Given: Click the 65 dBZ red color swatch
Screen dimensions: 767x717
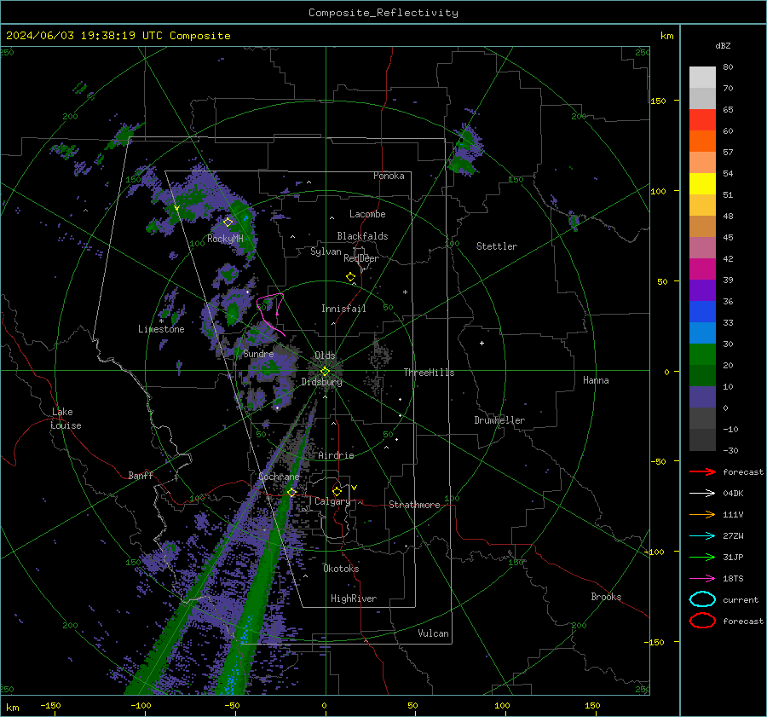Looking at the screenshot, I should coord(702,120).
